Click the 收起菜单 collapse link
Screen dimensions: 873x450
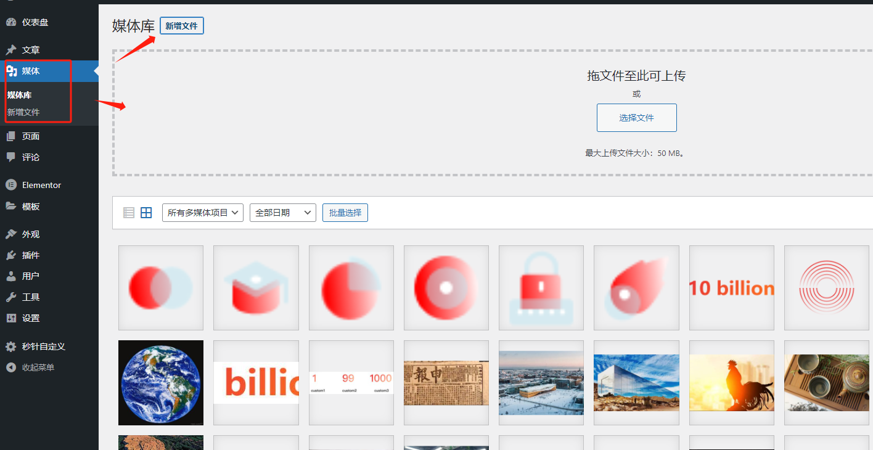tap(49, 367)
